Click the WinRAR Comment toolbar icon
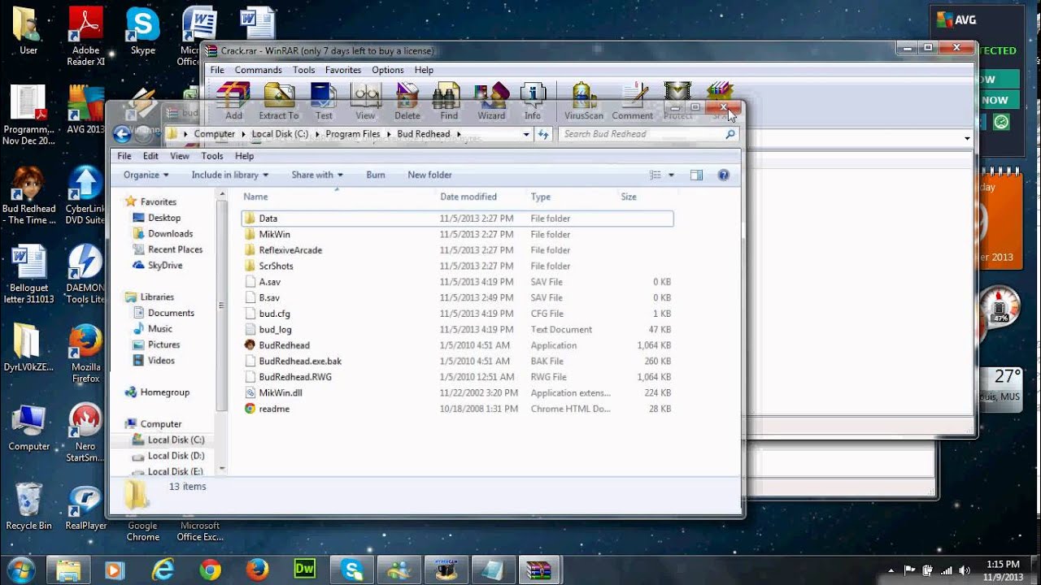The width and height of the screenshot is (1041, 585). pyautogui.click(x=632, y=101)
